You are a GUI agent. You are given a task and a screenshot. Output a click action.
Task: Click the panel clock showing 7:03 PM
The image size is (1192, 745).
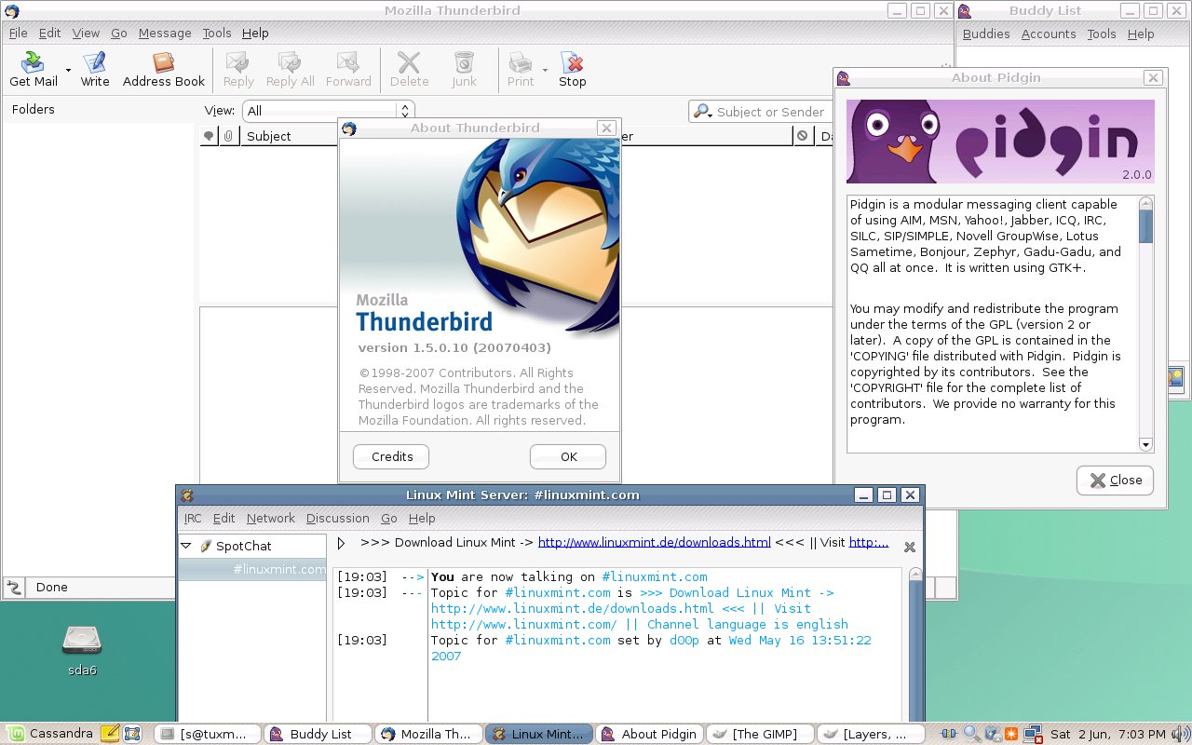(x=1107, y=734)
